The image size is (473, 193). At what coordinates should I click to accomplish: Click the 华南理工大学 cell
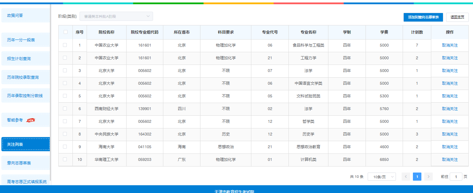click(x=106, y=159)
